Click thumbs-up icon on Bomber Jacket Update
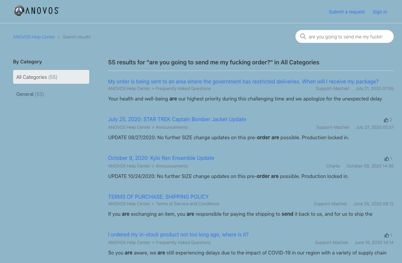402x263 pixels. (x=386, y=120)
